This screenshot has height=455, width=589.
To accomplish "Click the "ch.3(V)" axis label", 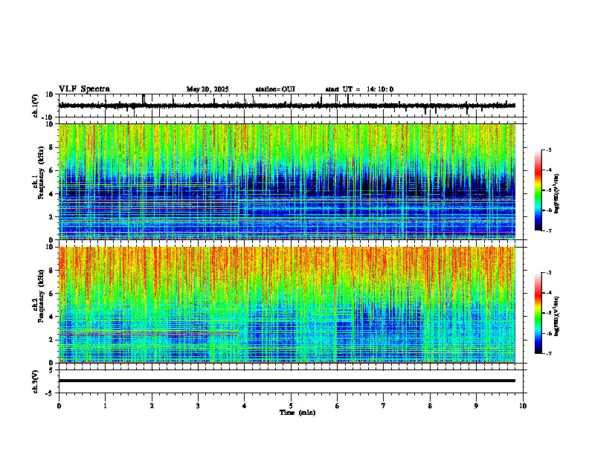I will point(36,381).
